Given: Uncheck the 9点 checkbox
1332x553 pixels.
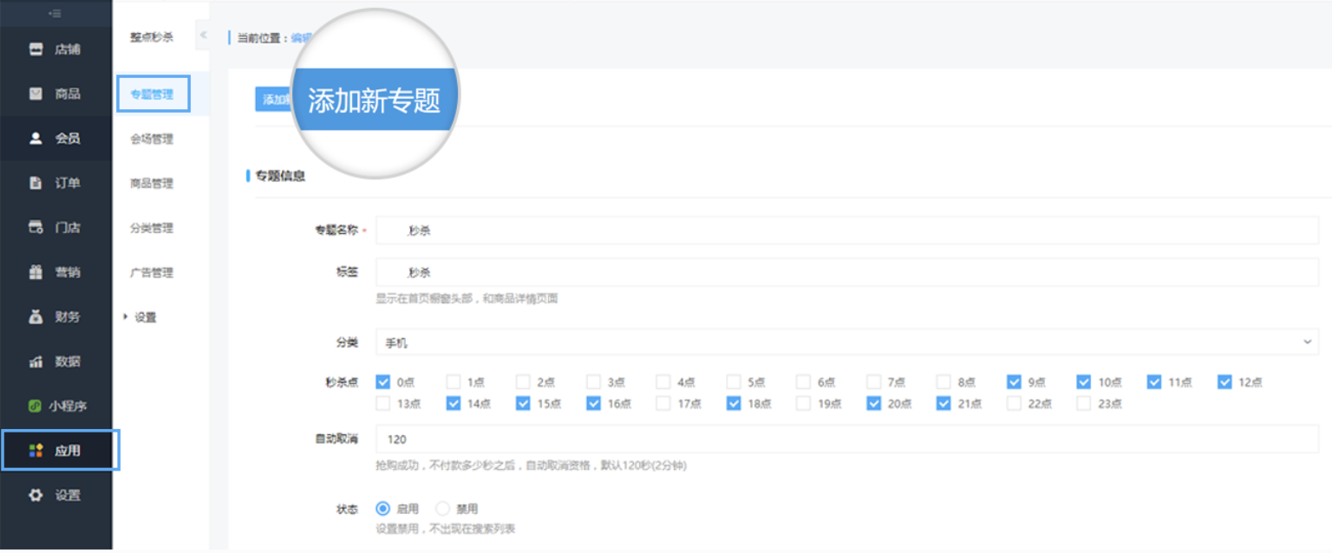Looking at the screenshot, I should click(1014, 381).
